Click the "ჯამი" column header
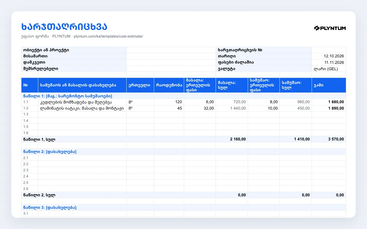This screenshot has width=367, height=229. (329, 85)
